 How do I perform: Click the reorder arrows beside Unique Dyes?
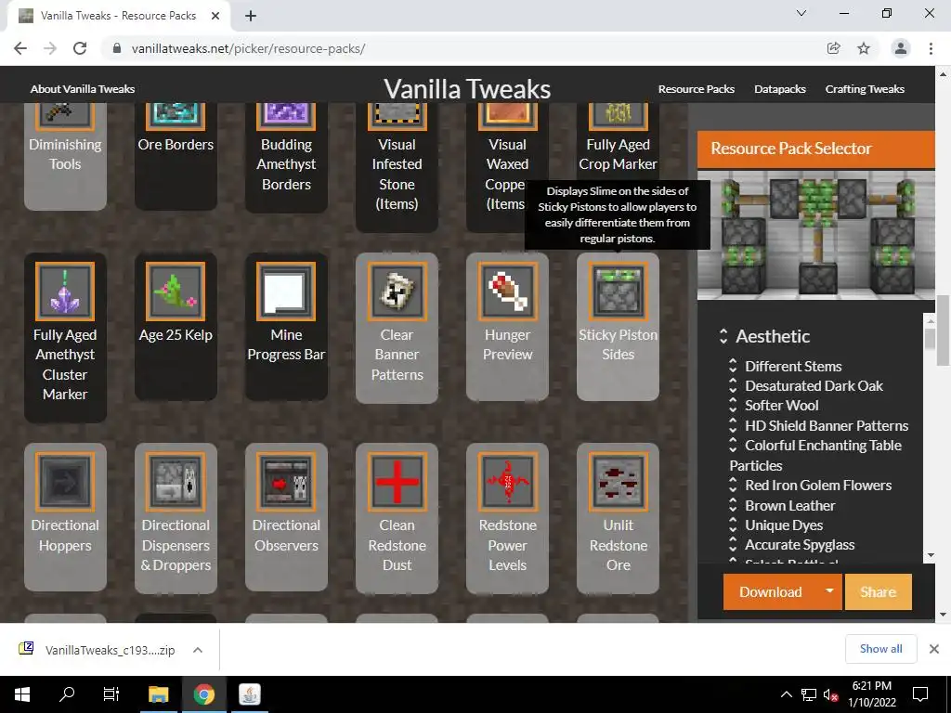(x=733, y=525)
